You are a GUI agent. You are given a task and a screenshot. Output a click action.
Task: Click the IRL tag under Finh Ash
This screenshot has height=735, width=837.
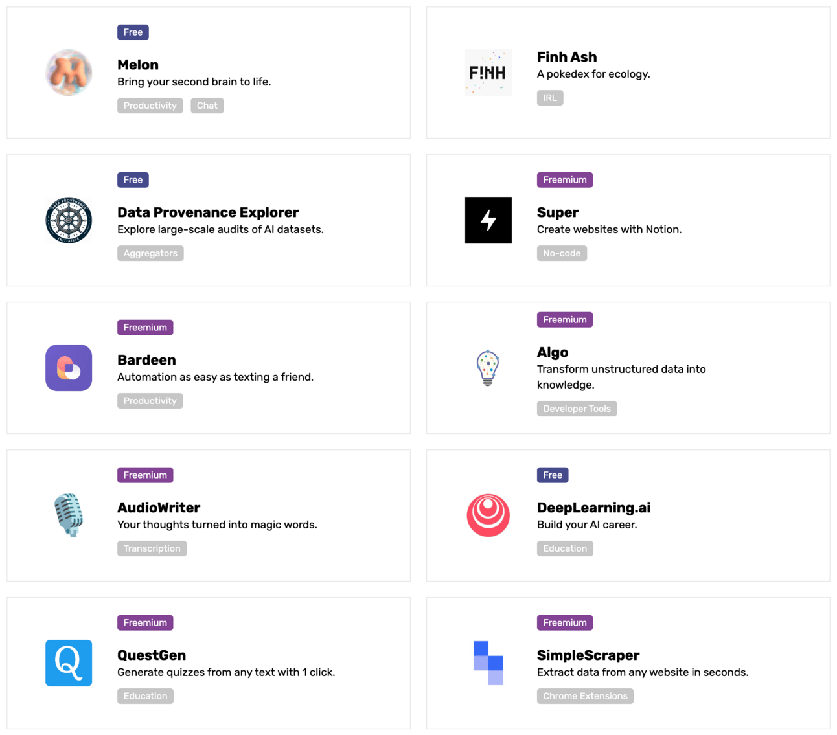549,98
